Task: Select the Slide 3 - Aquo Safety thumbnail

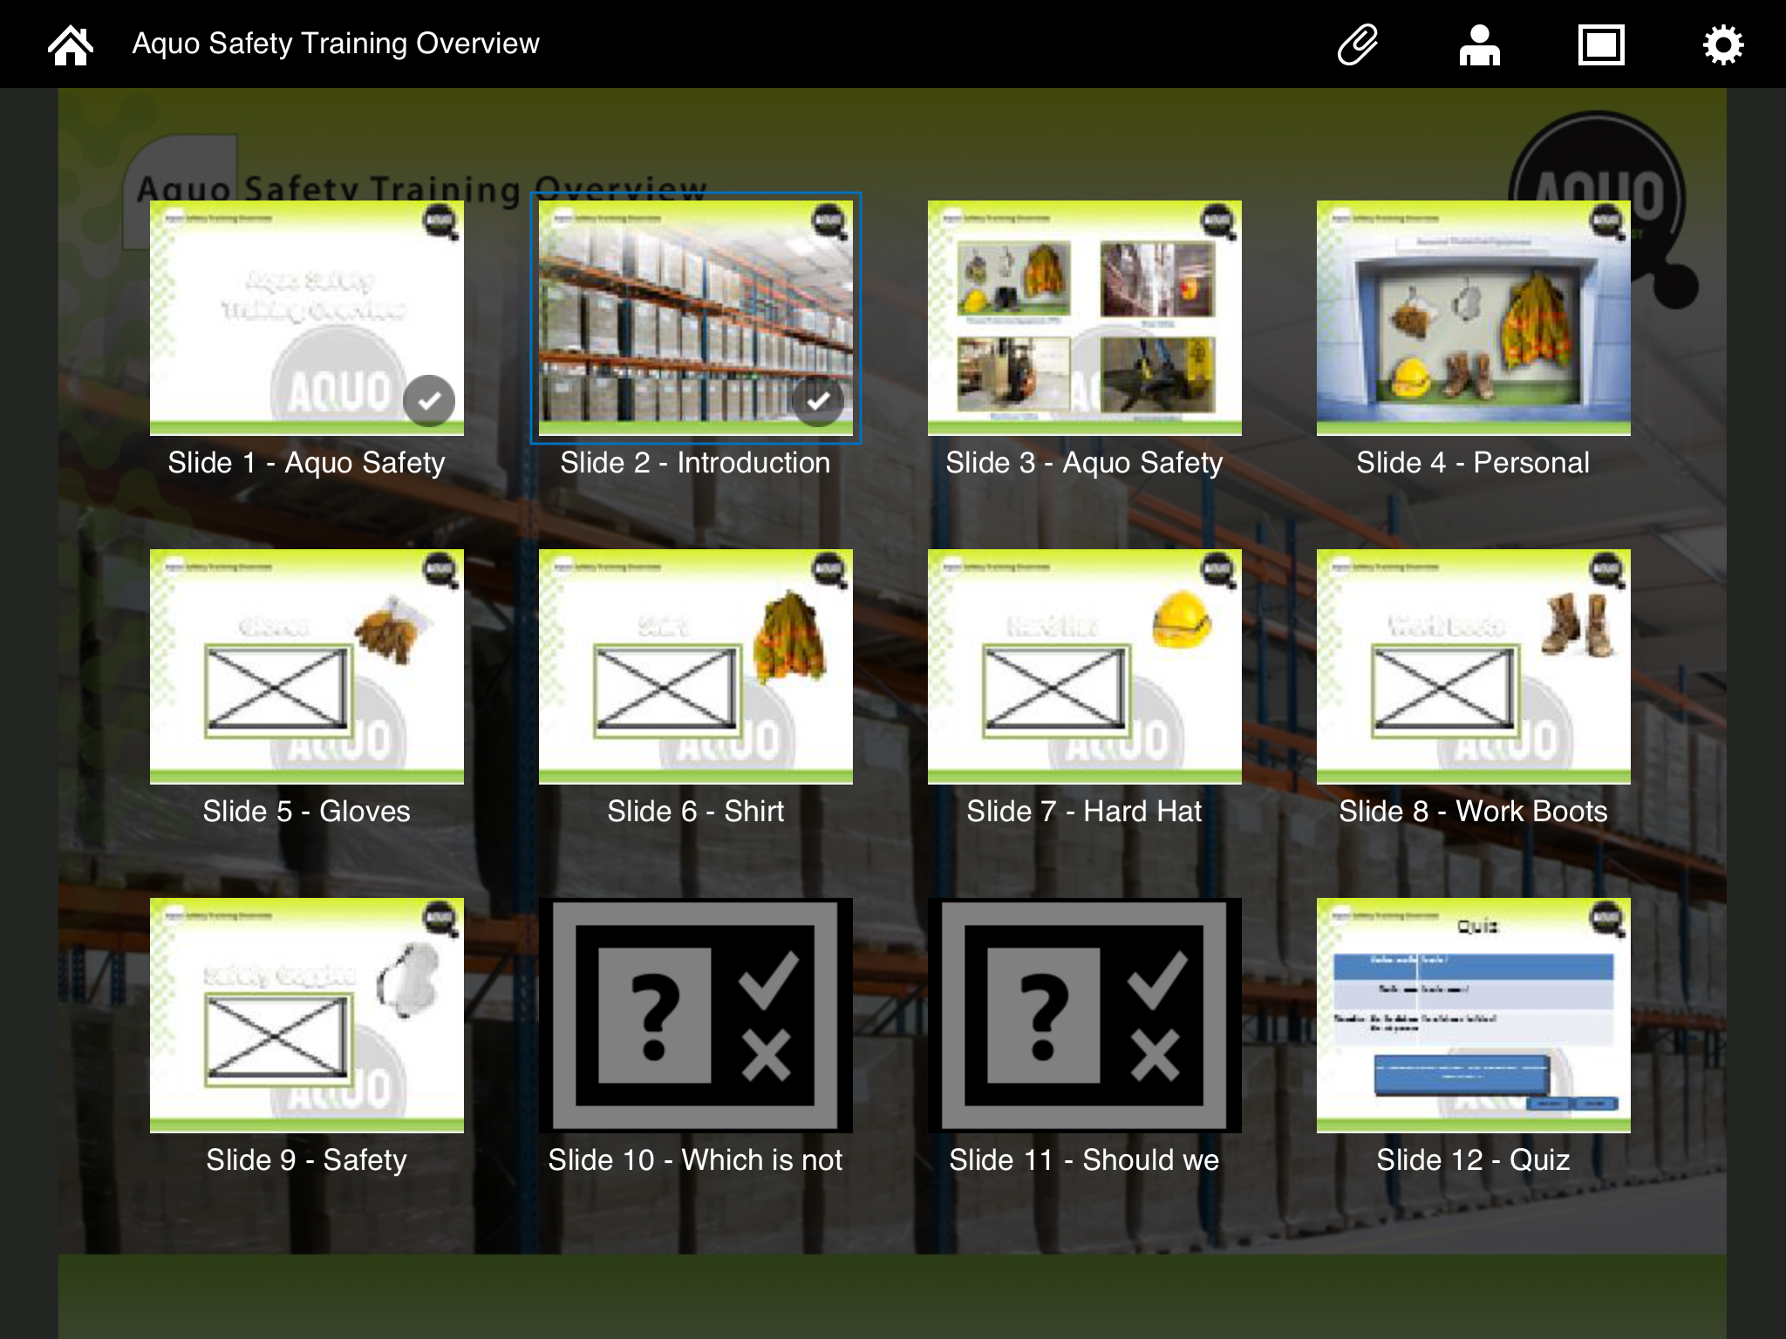Action: [x=1084, y=318]
